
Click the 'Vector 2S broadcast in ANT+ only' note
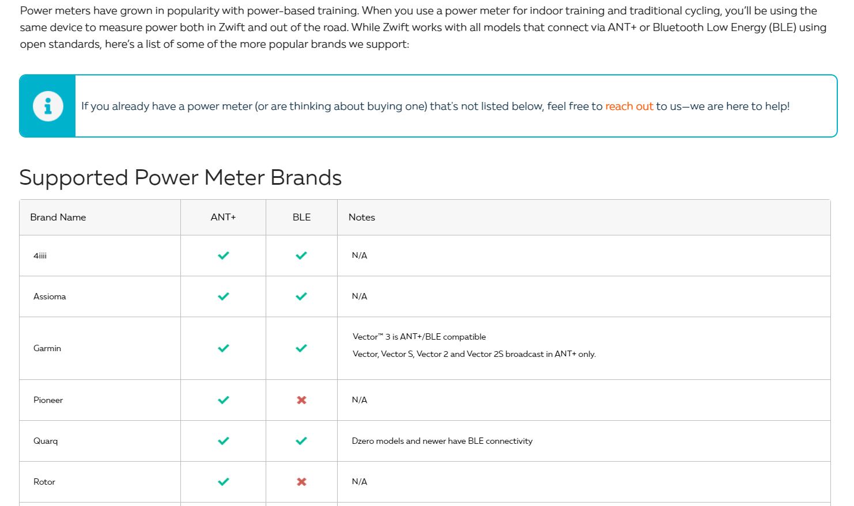click(x=474, y=354)
